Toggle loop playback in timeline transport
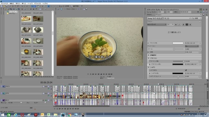This screenshot has height=117, width=209. point(57,109)
